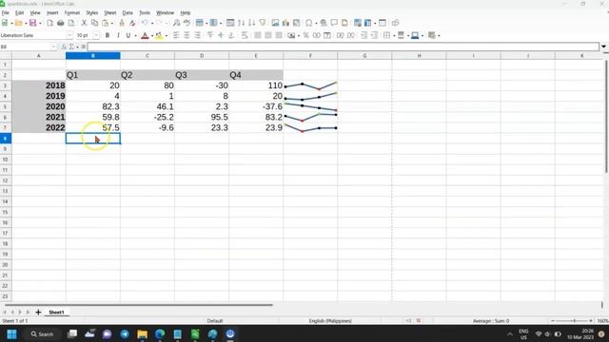This screenshot has height=342, width=609.
Task: Toggle Center Horizontally alignment
Action: (187, 35)
